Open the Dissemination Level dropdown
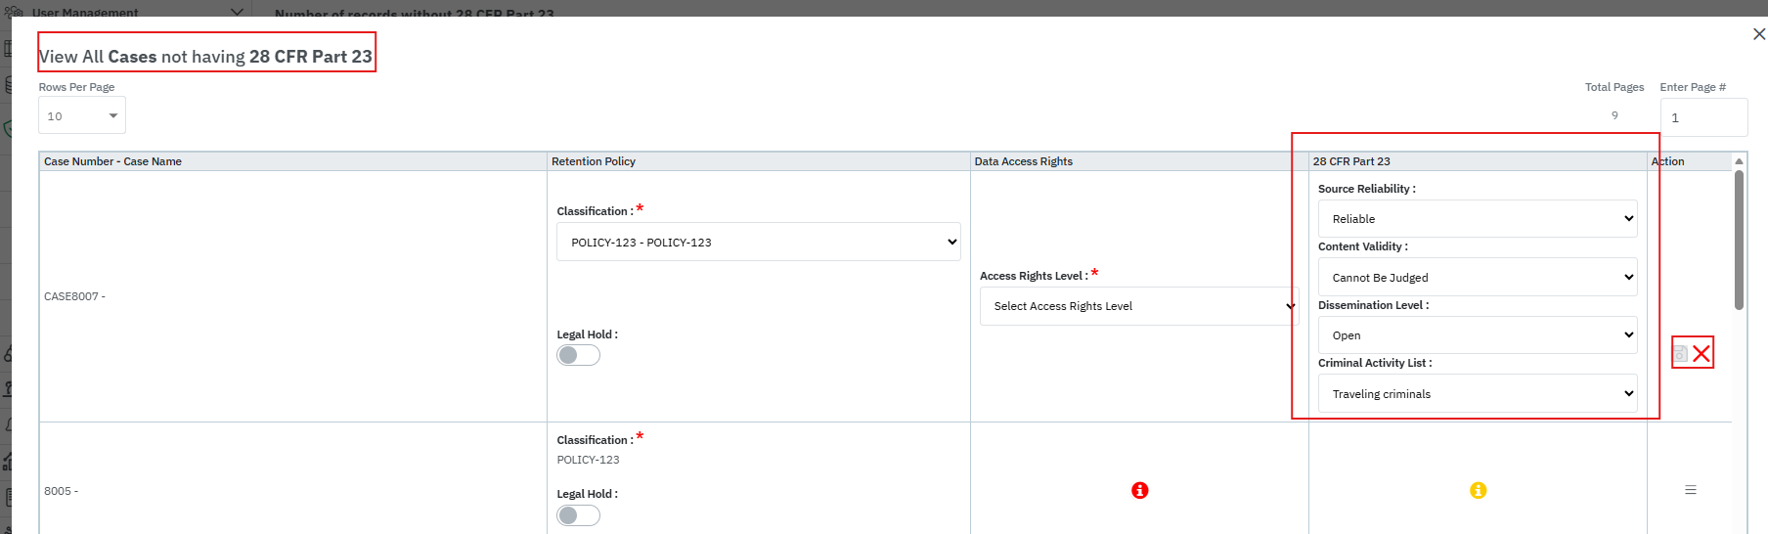The width and height of the screenshot is (1768, 534). tap(1477, 335)
